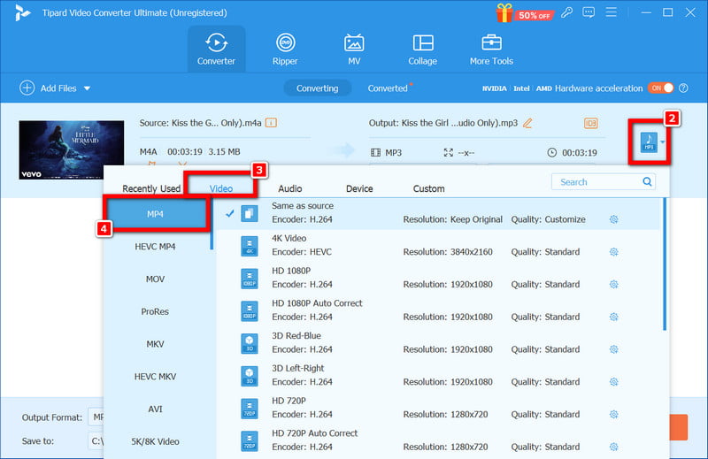Choose the 3D Red-Blue preset
This screenshot has width=708, height=459.
click(x=439, y=342)
